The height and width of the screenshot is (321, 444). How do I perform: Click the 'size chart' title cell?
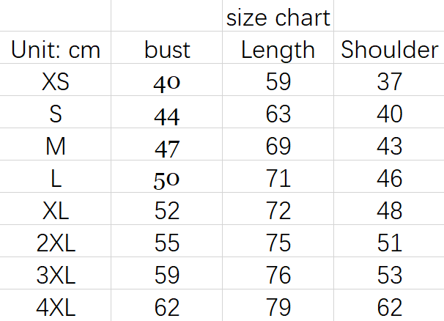coord(278,16)
